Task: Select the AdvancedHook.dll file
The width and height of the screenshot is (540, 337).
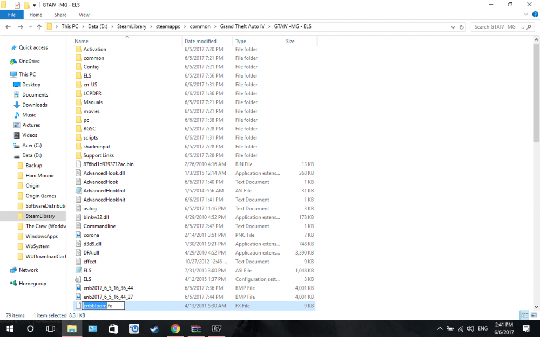Action: pyautogui.click(x=104, y=173)
